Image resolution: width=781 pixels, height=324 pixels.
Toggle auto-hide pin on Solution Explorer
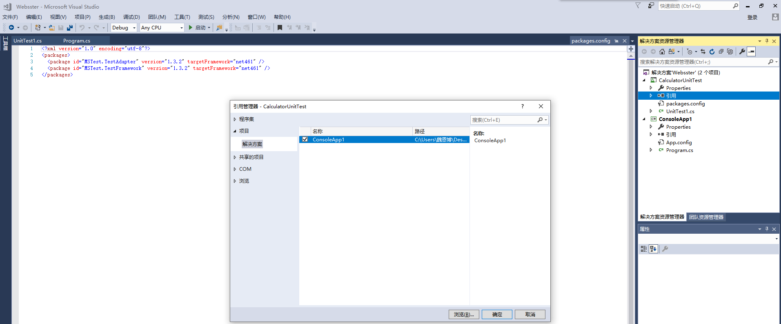[767, 41]
